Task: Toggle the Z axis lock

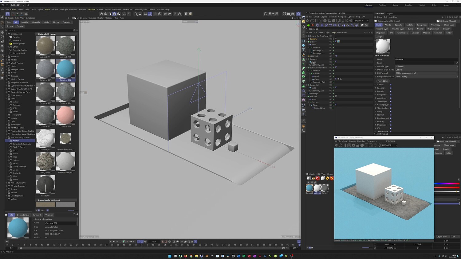Action: (22, 14)
